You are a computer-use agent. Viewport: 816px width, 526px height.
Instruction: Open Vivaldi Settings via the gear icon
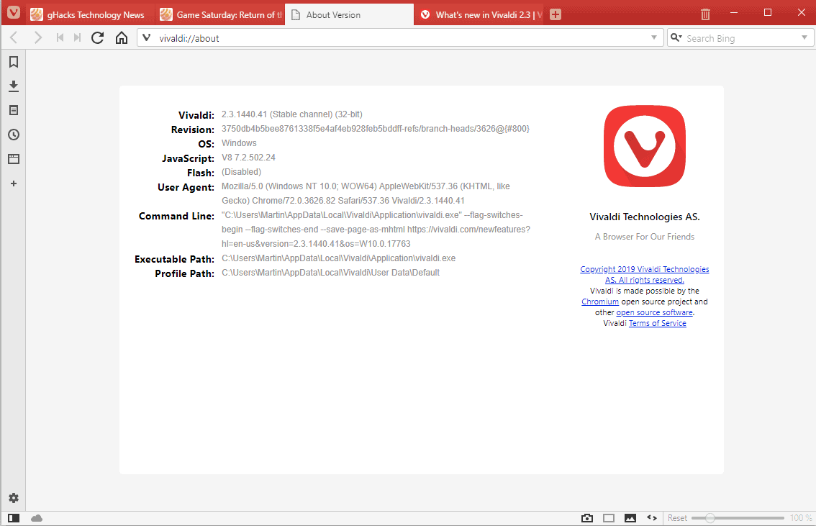point(13,498)
